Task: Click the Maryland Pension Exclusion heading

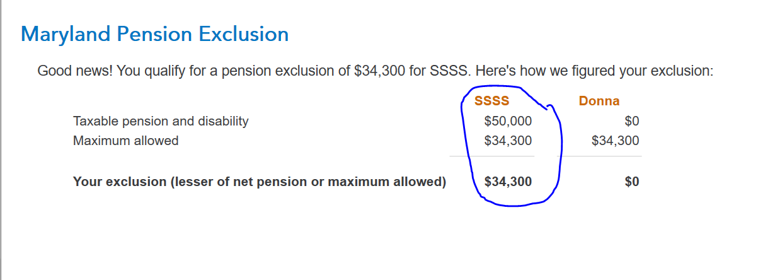Action: (155, 33)
